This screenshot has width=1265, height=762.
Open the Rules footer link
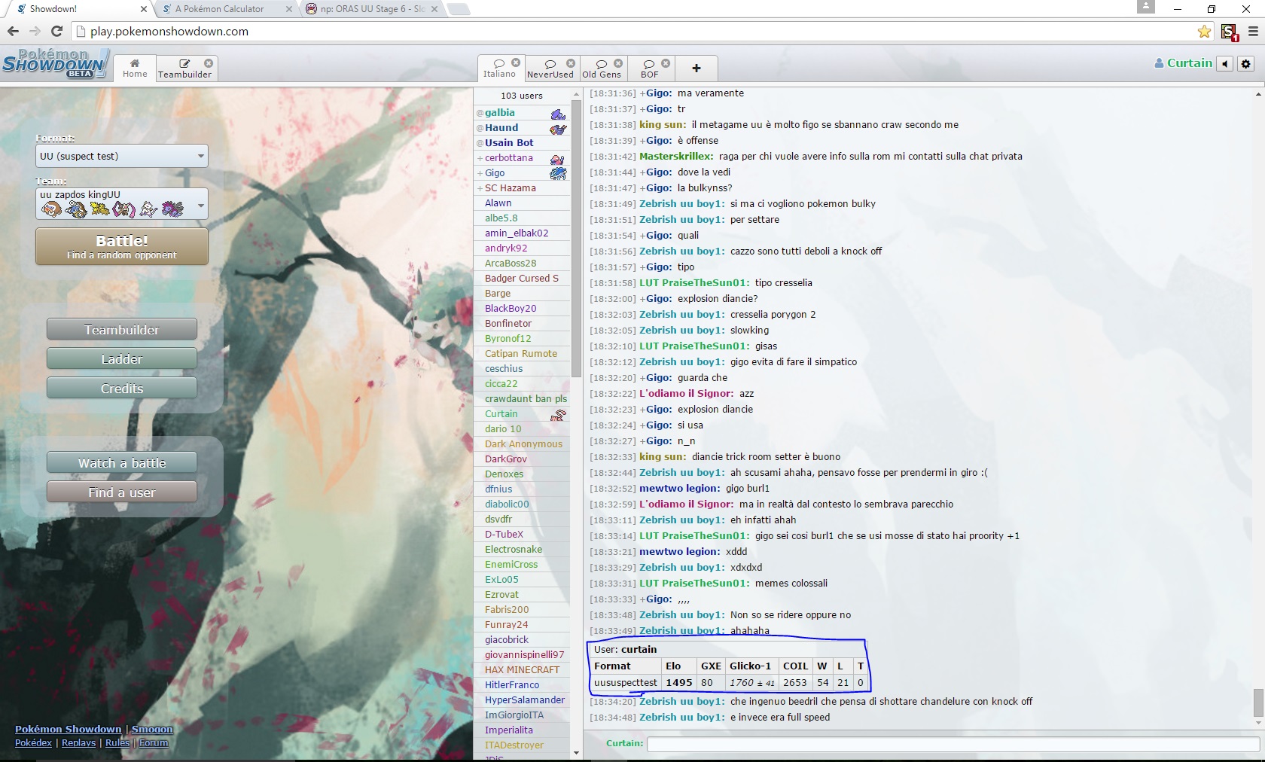pyautogui.click(x=117, y=742)
